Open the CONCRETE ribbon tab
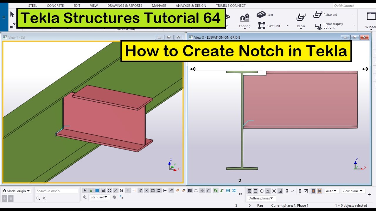 (x=55, y=6)
